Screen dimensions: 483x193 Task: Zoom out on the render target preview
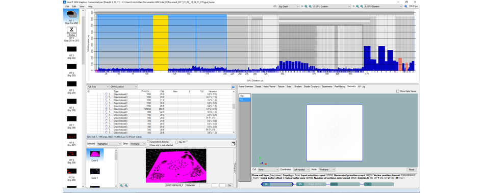[x=126, y=185]
